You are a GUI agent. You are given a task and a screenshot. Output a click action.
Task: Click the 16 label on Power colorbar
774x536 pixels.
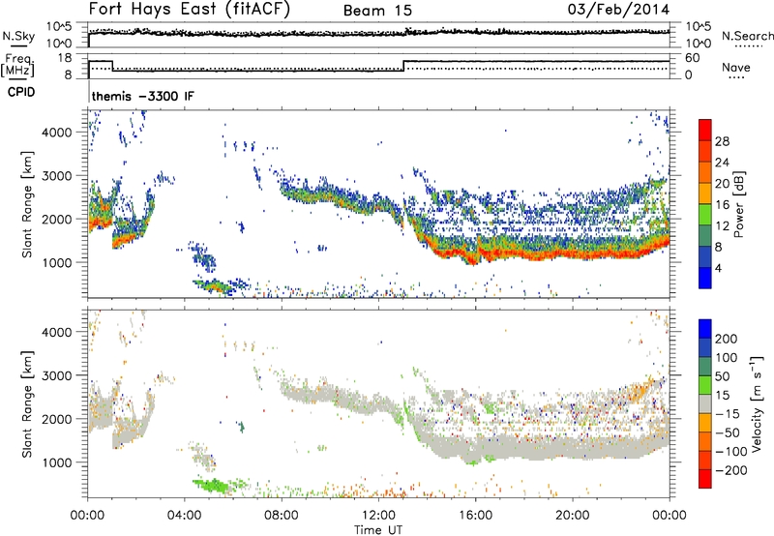point(722,205)
